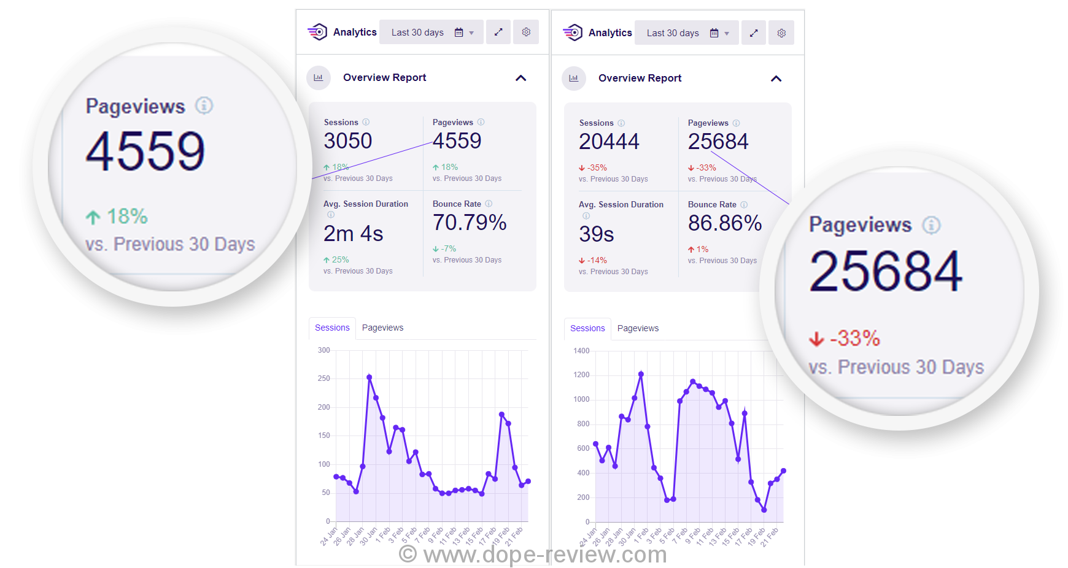The image size is (1068, 568).
Task: Open settings gear on the right panel
Action: coord(781,33)
